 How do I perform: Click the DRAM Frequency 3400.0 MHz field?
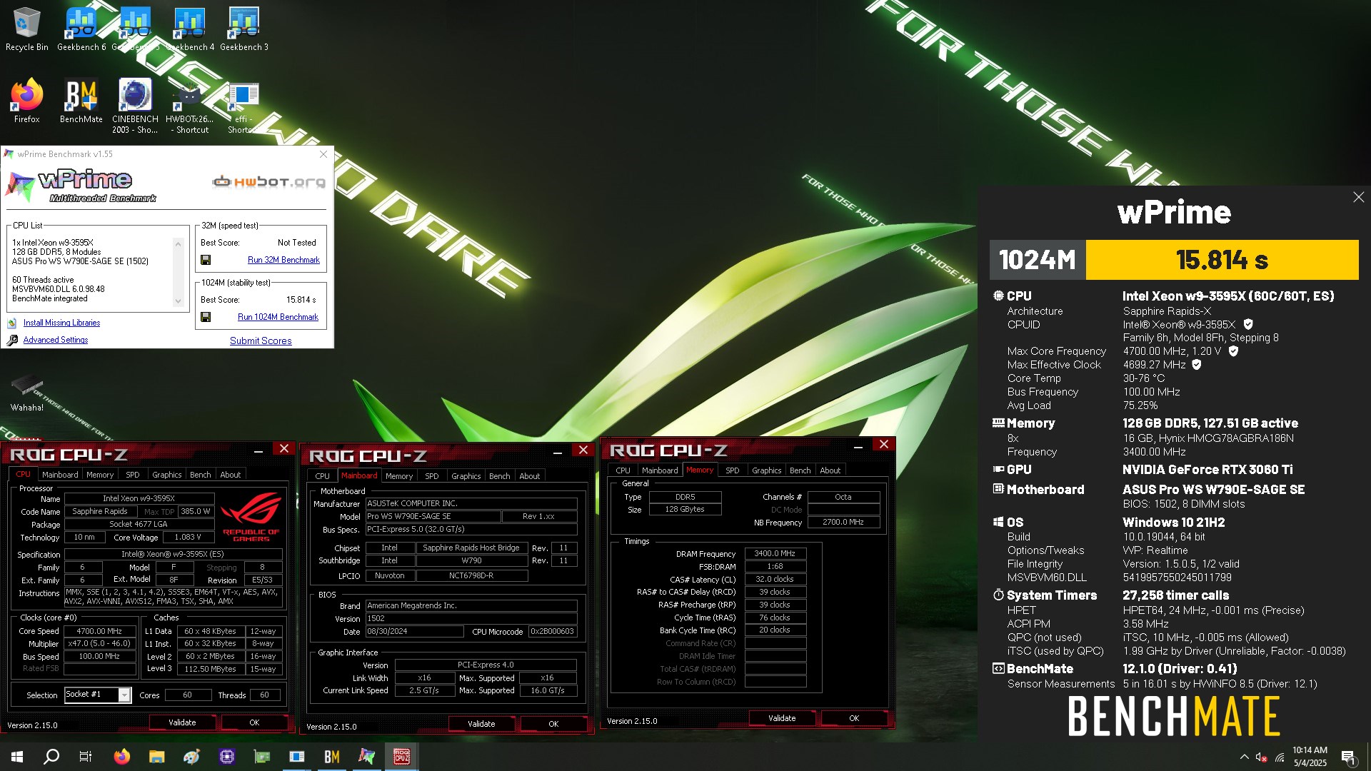[775, 553]
